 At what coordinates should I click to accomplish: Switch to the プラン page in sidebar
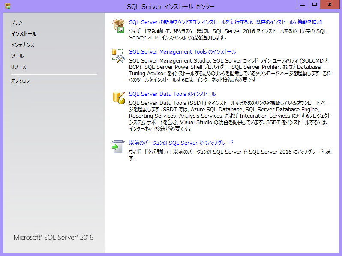(17, 23)
